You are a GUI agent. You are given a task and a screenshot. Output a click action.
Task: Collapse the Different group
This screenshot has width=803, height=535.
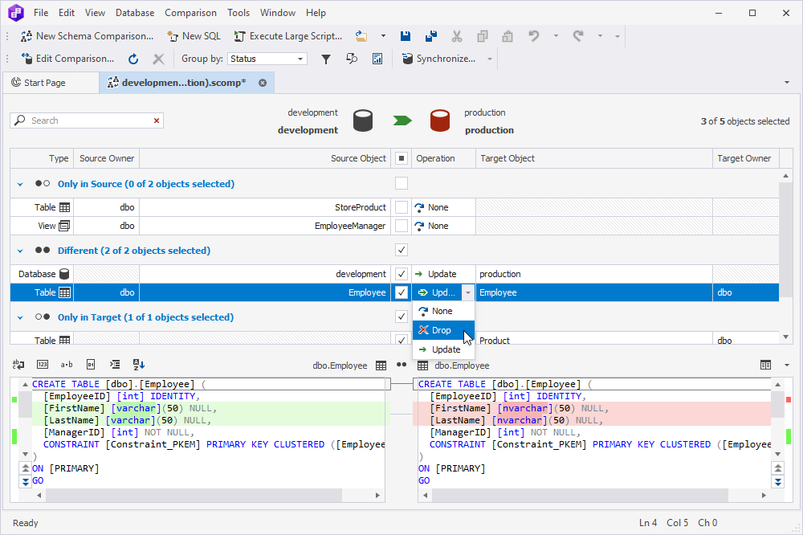(20, 251)
